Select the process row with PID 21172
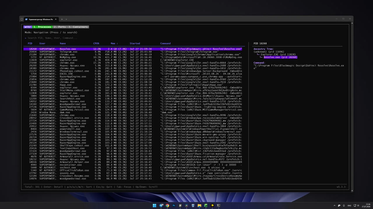Image resolution: width=373 pixels, height=209 pixels. pos(133,71)
